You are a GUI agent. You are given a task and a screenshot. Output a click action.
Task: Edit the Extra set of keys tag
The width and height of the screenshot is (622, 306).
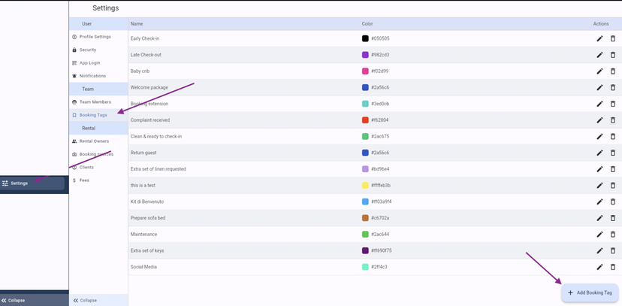(x=599, y=250)
